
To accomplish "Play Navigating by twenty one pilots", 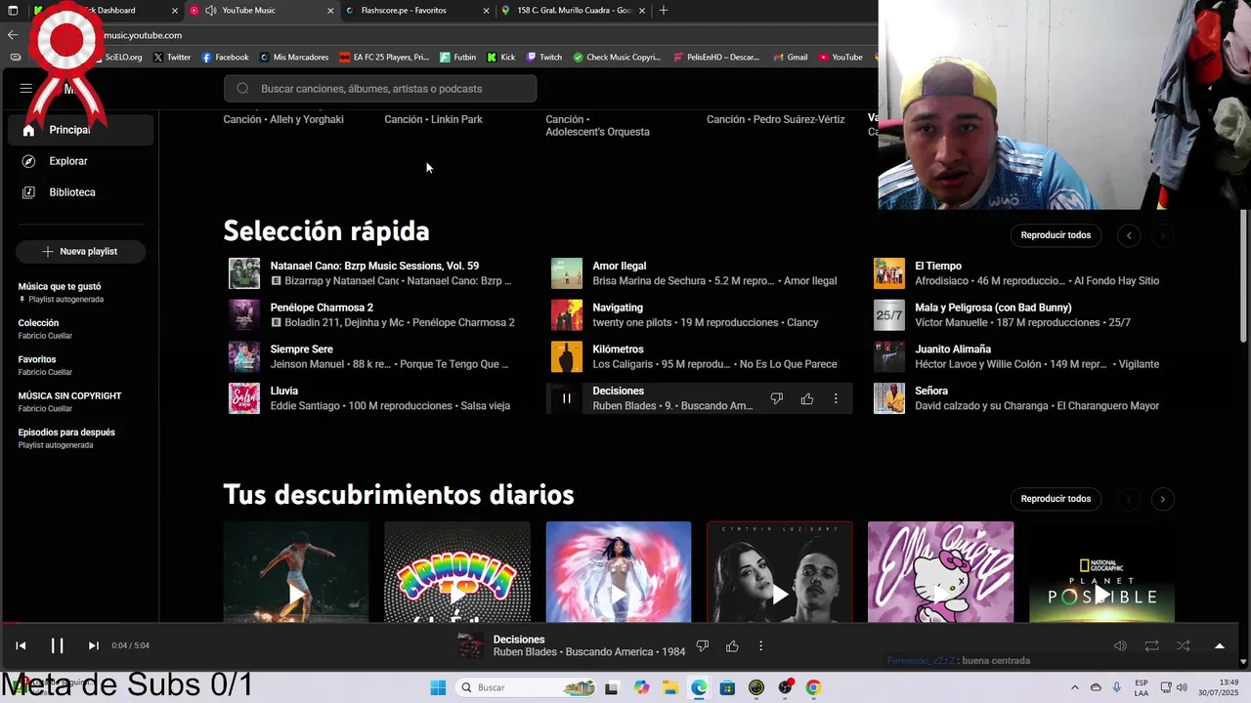I will 567,314.
